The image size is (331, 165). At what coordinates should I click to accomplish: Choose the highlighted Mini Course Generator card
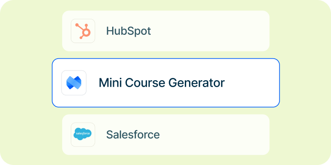tap(165, 82)
